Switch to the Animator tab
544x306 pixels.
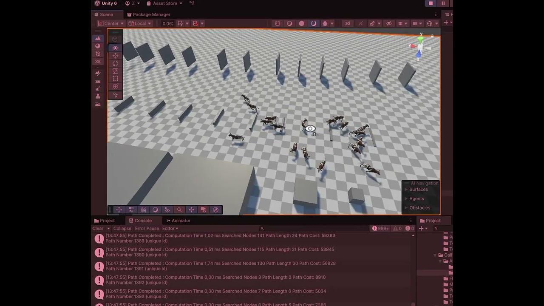click(178, 221)
